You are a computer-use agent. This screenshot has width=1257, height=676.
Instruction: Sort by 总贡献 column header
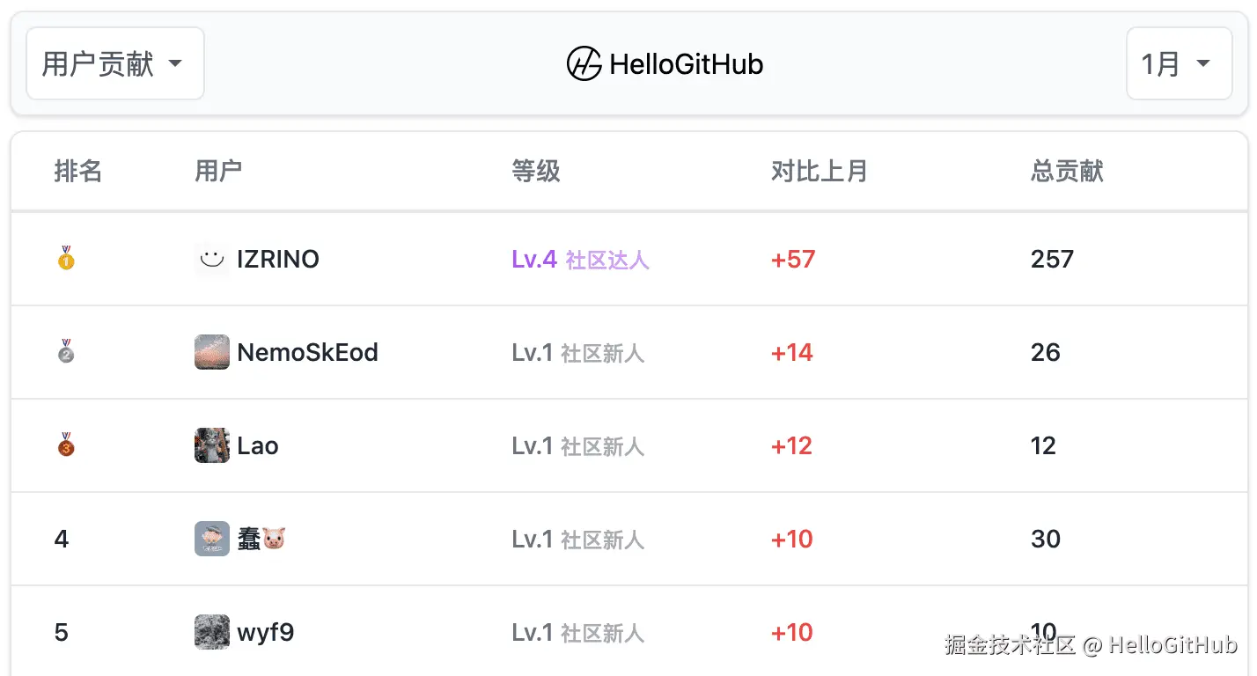(1067, 171)
